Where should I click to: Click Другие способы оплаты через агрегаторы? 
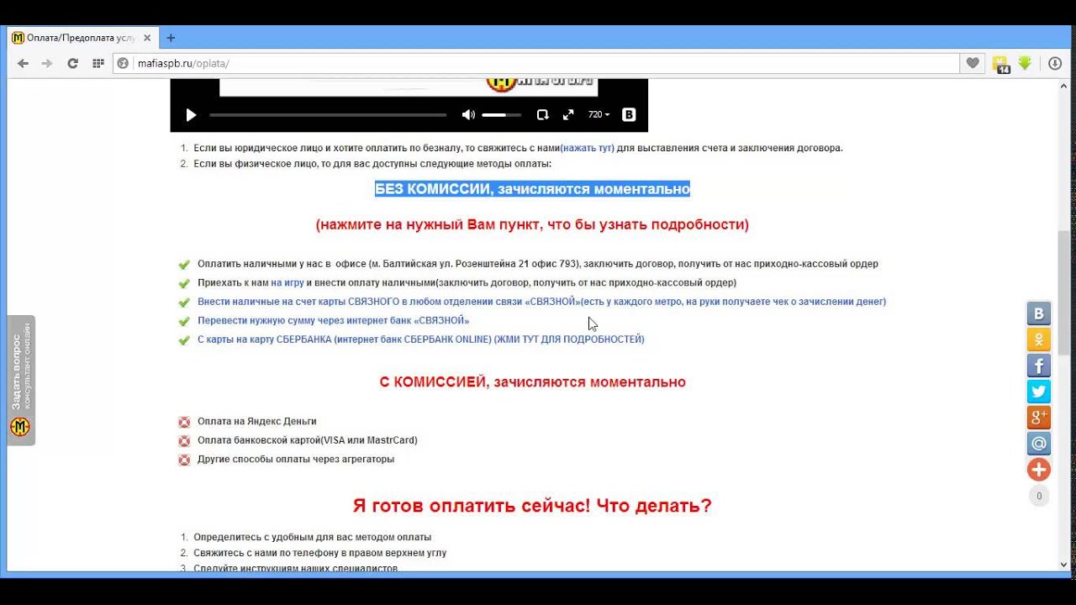point(295,460)
